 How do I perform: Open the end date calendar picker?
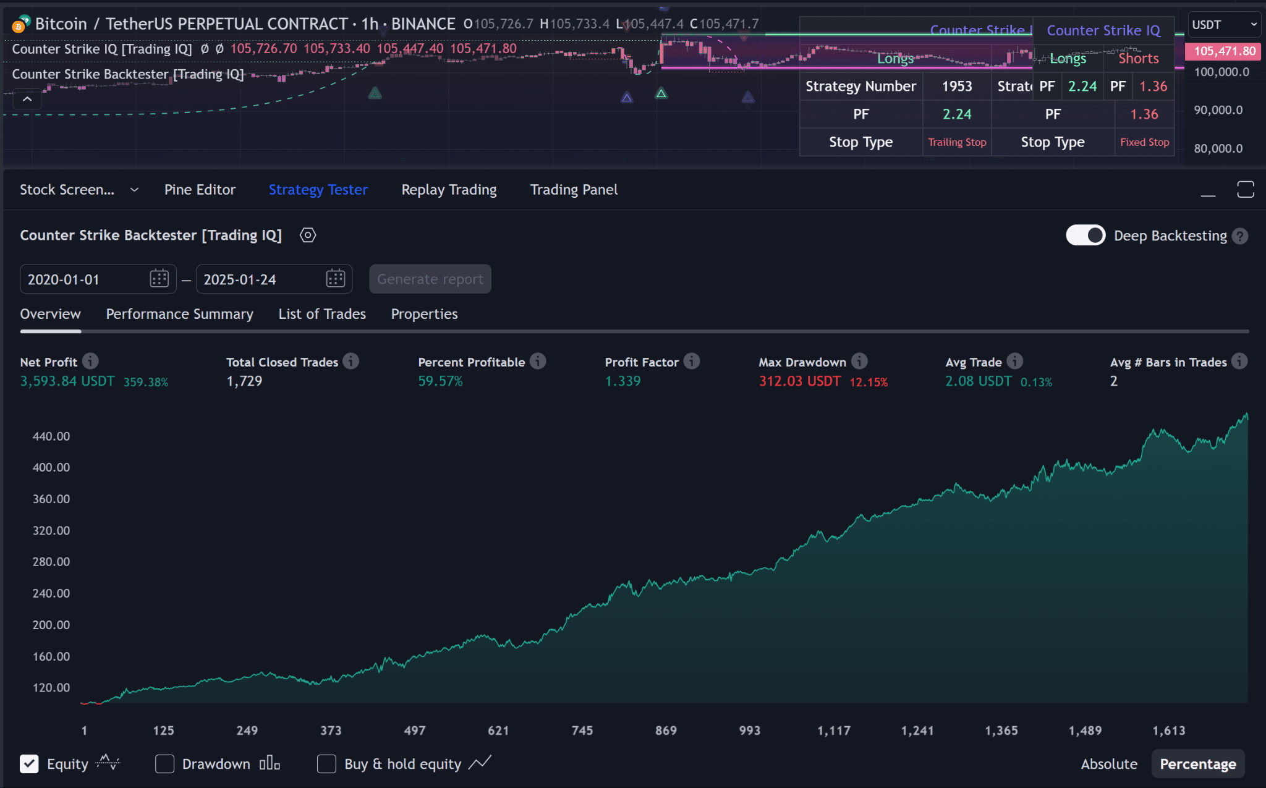(x=336, y=279)
